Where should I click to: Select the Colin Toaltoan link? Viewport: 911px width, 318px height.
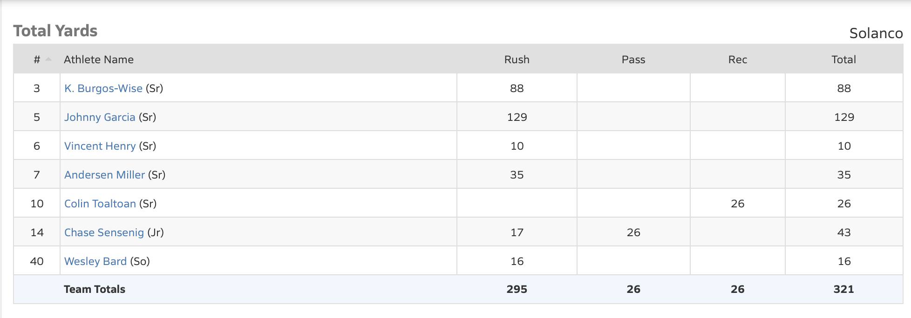tap(100, 204)
